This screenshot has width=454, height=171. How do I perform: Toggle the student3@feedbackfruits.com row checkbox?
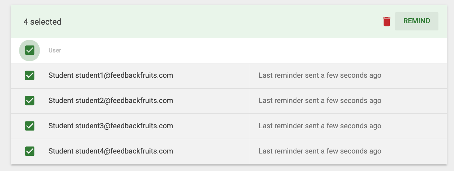point(30,126)
